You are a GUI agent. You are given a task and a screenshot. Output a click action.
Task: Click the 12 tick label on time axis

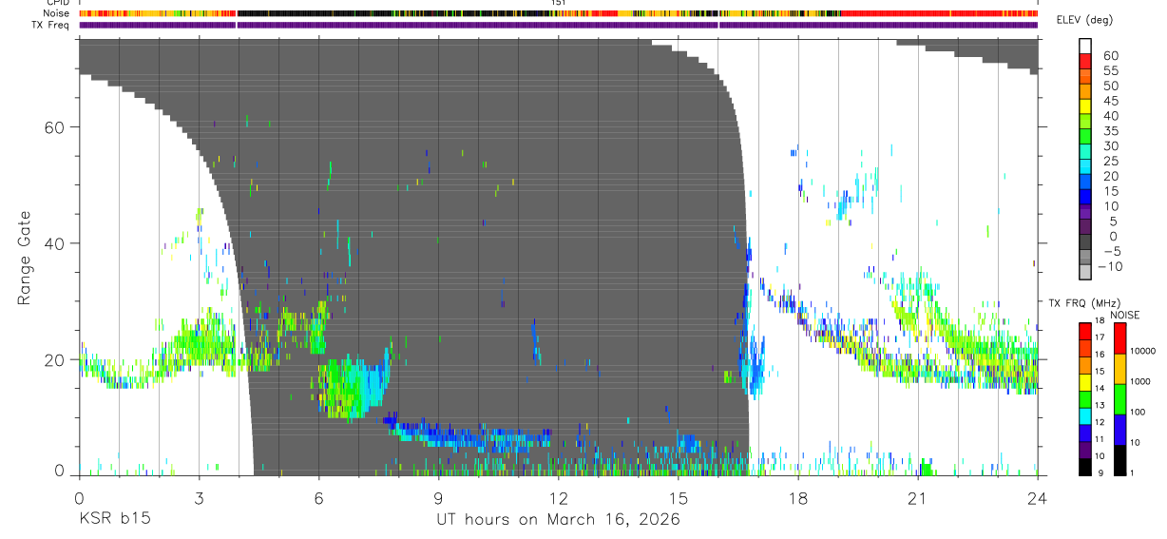[x=558, y=496]
